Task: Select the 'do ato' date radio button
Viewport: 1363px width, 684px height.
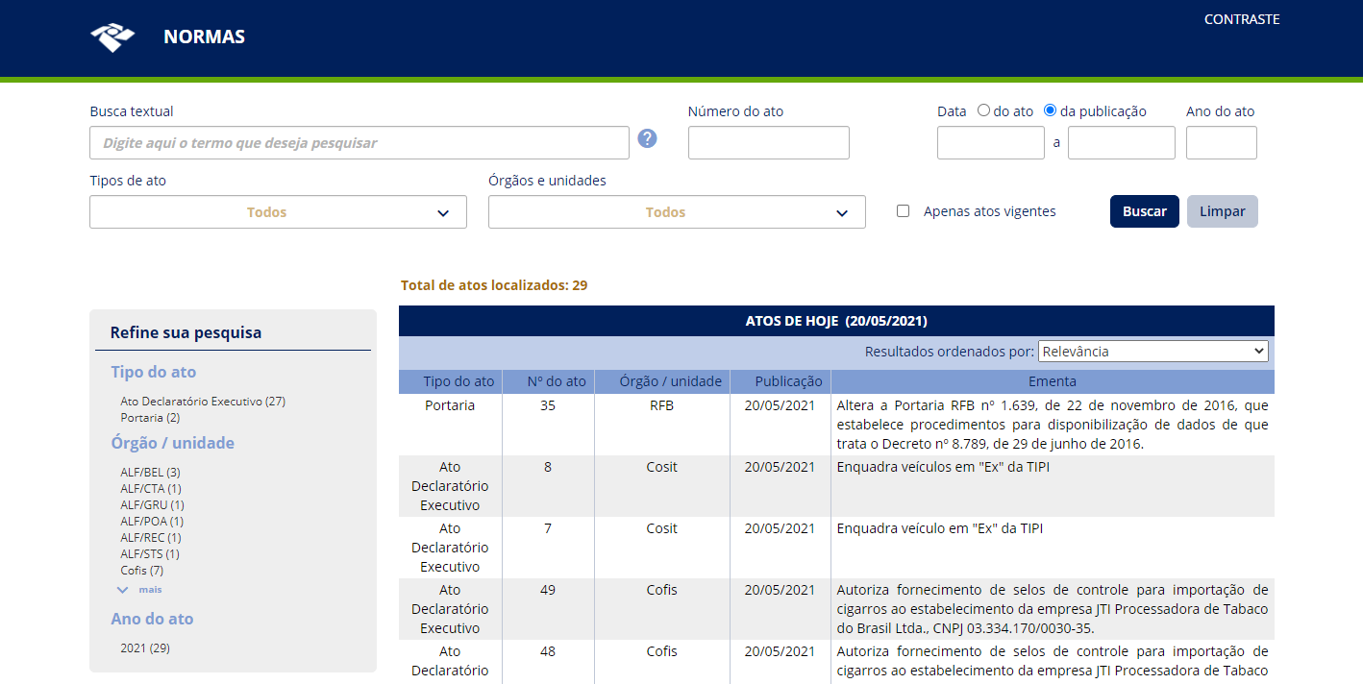Action: pos(983,110)
